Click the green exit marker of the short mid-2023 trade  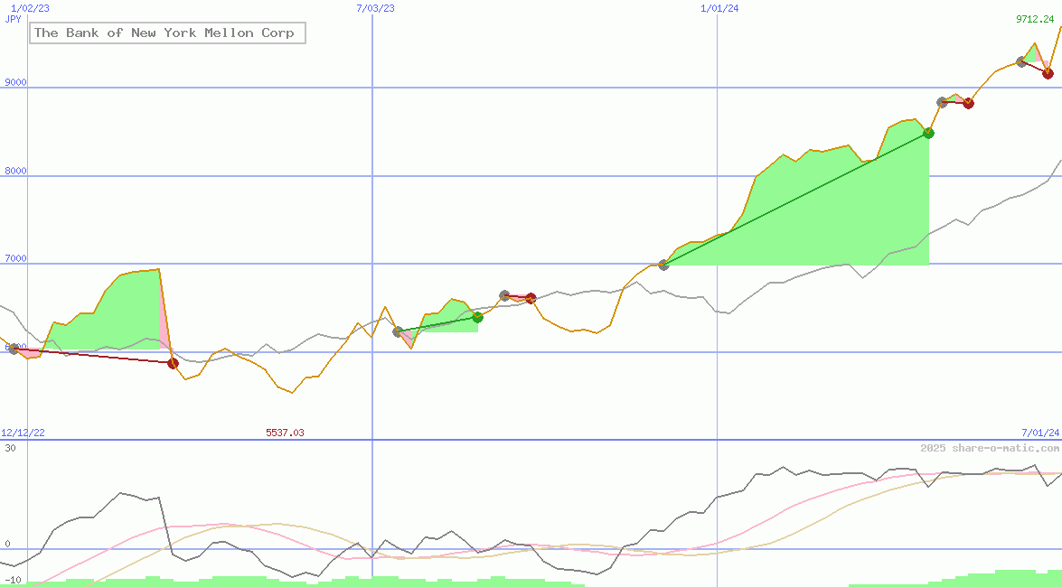[477, 317]
